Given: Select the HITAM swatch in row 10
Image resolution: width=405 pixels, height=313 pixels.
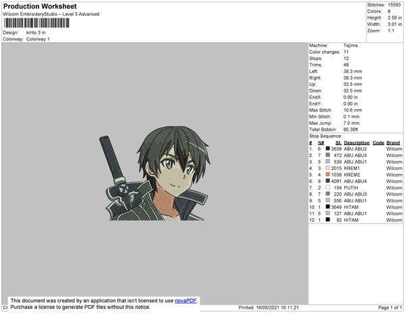Looking at the screenshot, I should pos(328,206).
